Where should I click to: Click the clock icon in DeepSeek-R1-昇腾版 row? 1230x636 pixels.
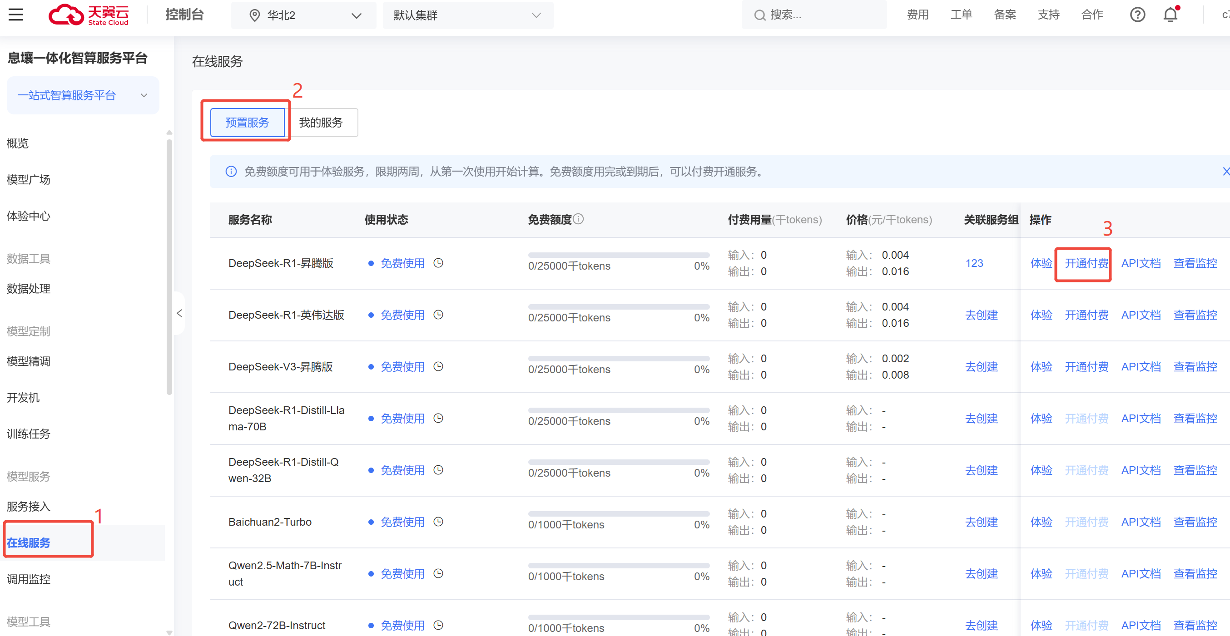click(438, 263)
